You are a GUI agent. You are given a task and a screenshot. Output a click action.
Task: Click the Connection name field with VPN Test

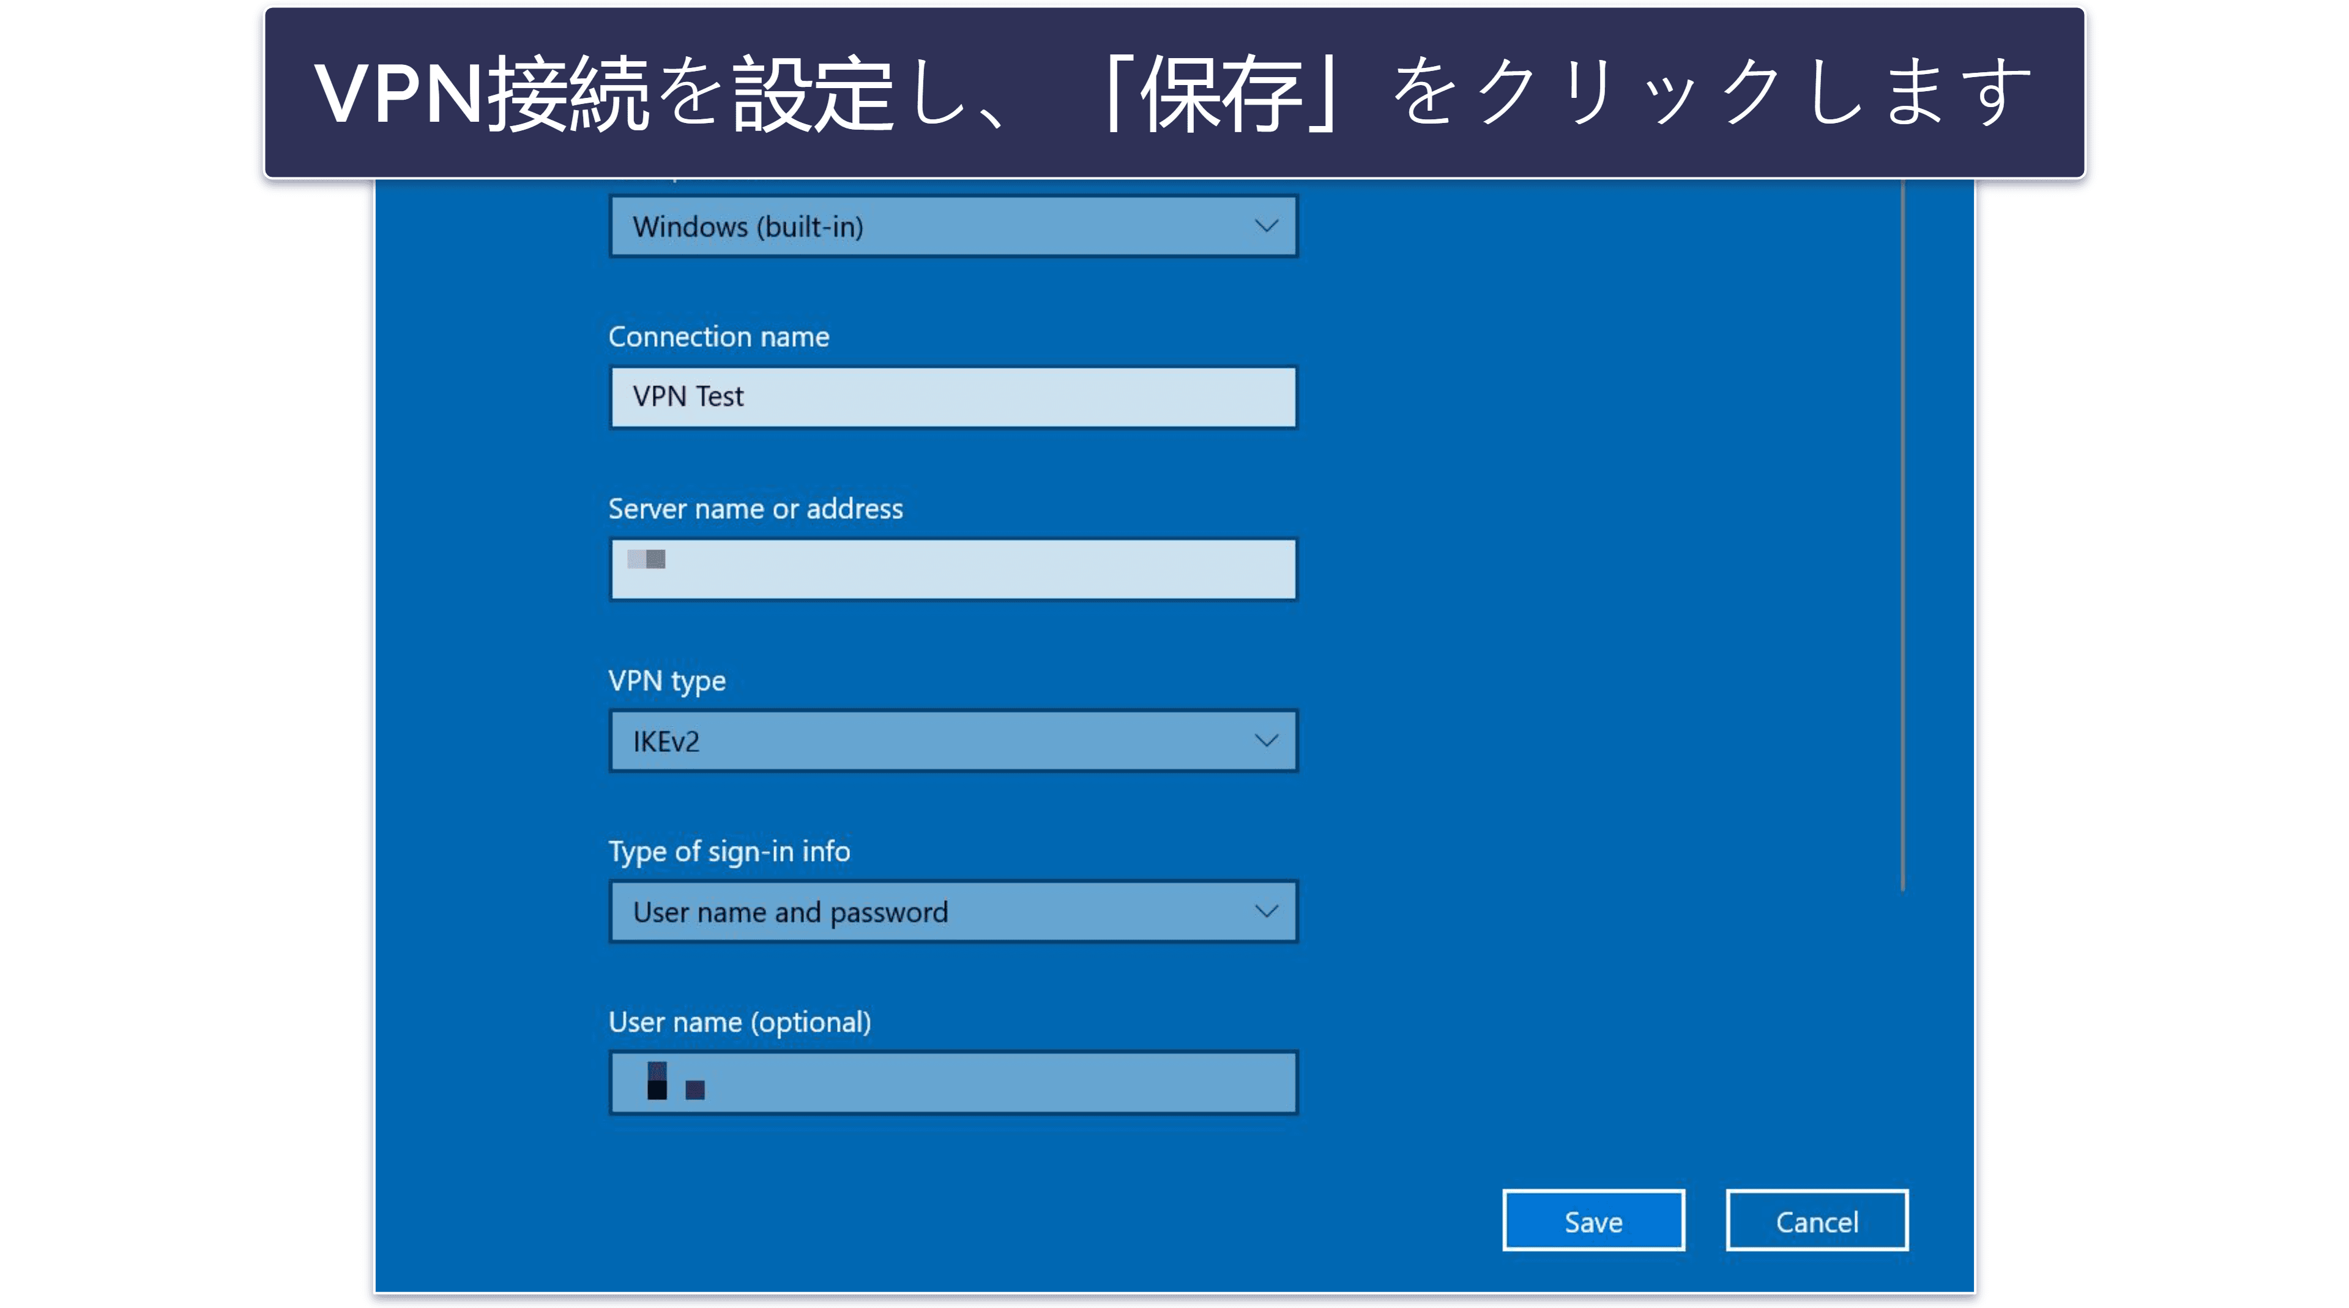(953, 396)
